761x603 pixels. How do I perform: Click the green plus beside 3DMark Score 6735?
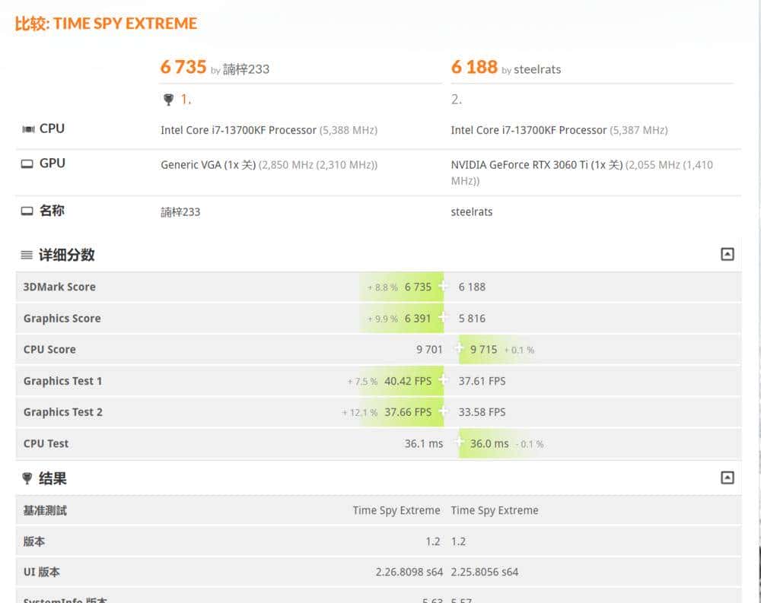pos(444,287)
